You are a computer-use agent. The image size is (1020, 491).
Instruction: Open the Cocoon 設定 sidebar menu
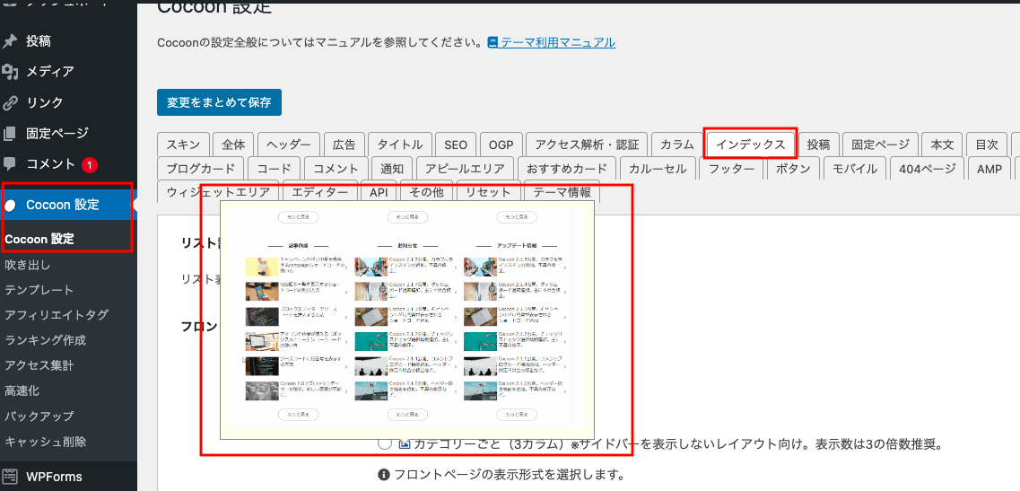tap(63, 205)
